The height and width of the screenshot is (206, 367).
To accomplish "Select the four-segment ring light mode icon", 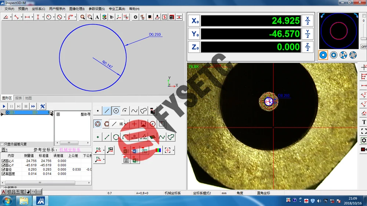I will point(343,55).
